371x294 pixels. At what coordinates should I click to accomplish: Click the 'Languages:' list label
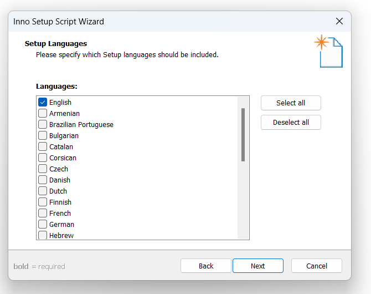(x=56, y=87)
